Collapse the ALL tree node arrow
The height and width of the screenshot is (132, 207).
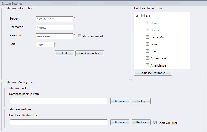pyautogui.click(x=137, y=16)
